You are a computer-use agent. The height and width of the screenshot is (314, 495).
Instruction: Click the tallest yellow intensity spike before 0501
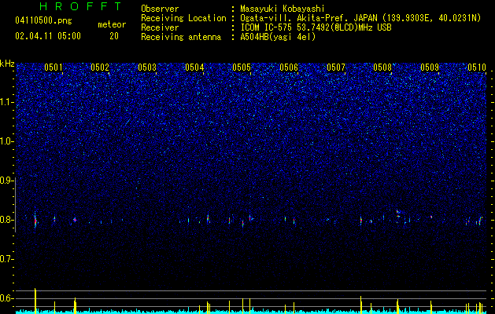35,301
